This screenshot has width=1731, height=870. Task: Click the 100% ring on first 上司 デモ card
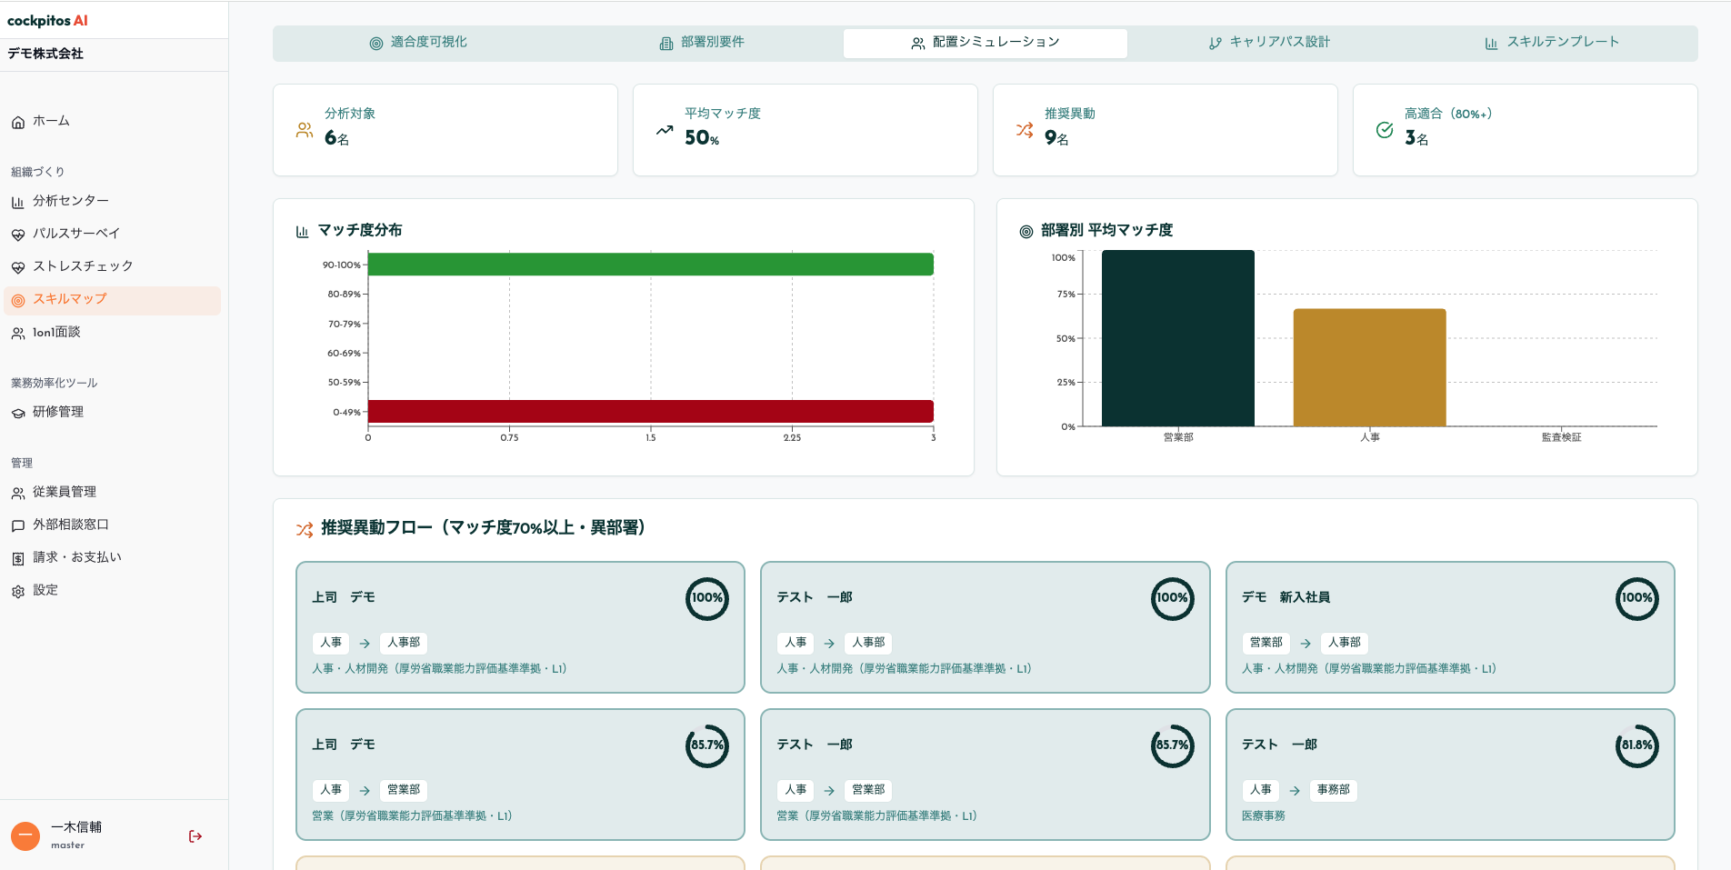pos(707,599)
